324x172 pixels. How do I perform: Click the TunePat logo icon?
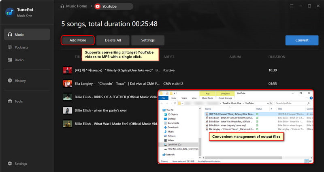pyautogui.click(x=10, y=12)
